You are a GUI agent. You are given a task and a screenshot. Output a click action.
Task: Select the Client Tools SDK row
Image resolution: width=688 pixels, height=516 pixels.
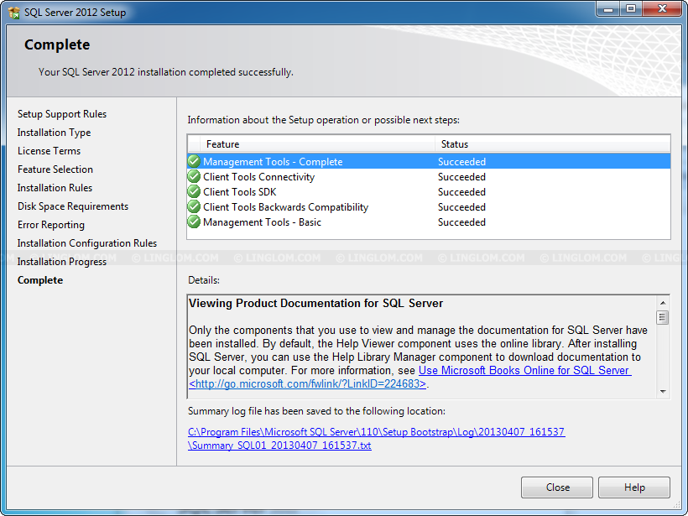click(x=429, y=192)
